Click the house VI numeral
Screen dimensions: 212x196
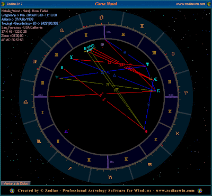point(170,111)
